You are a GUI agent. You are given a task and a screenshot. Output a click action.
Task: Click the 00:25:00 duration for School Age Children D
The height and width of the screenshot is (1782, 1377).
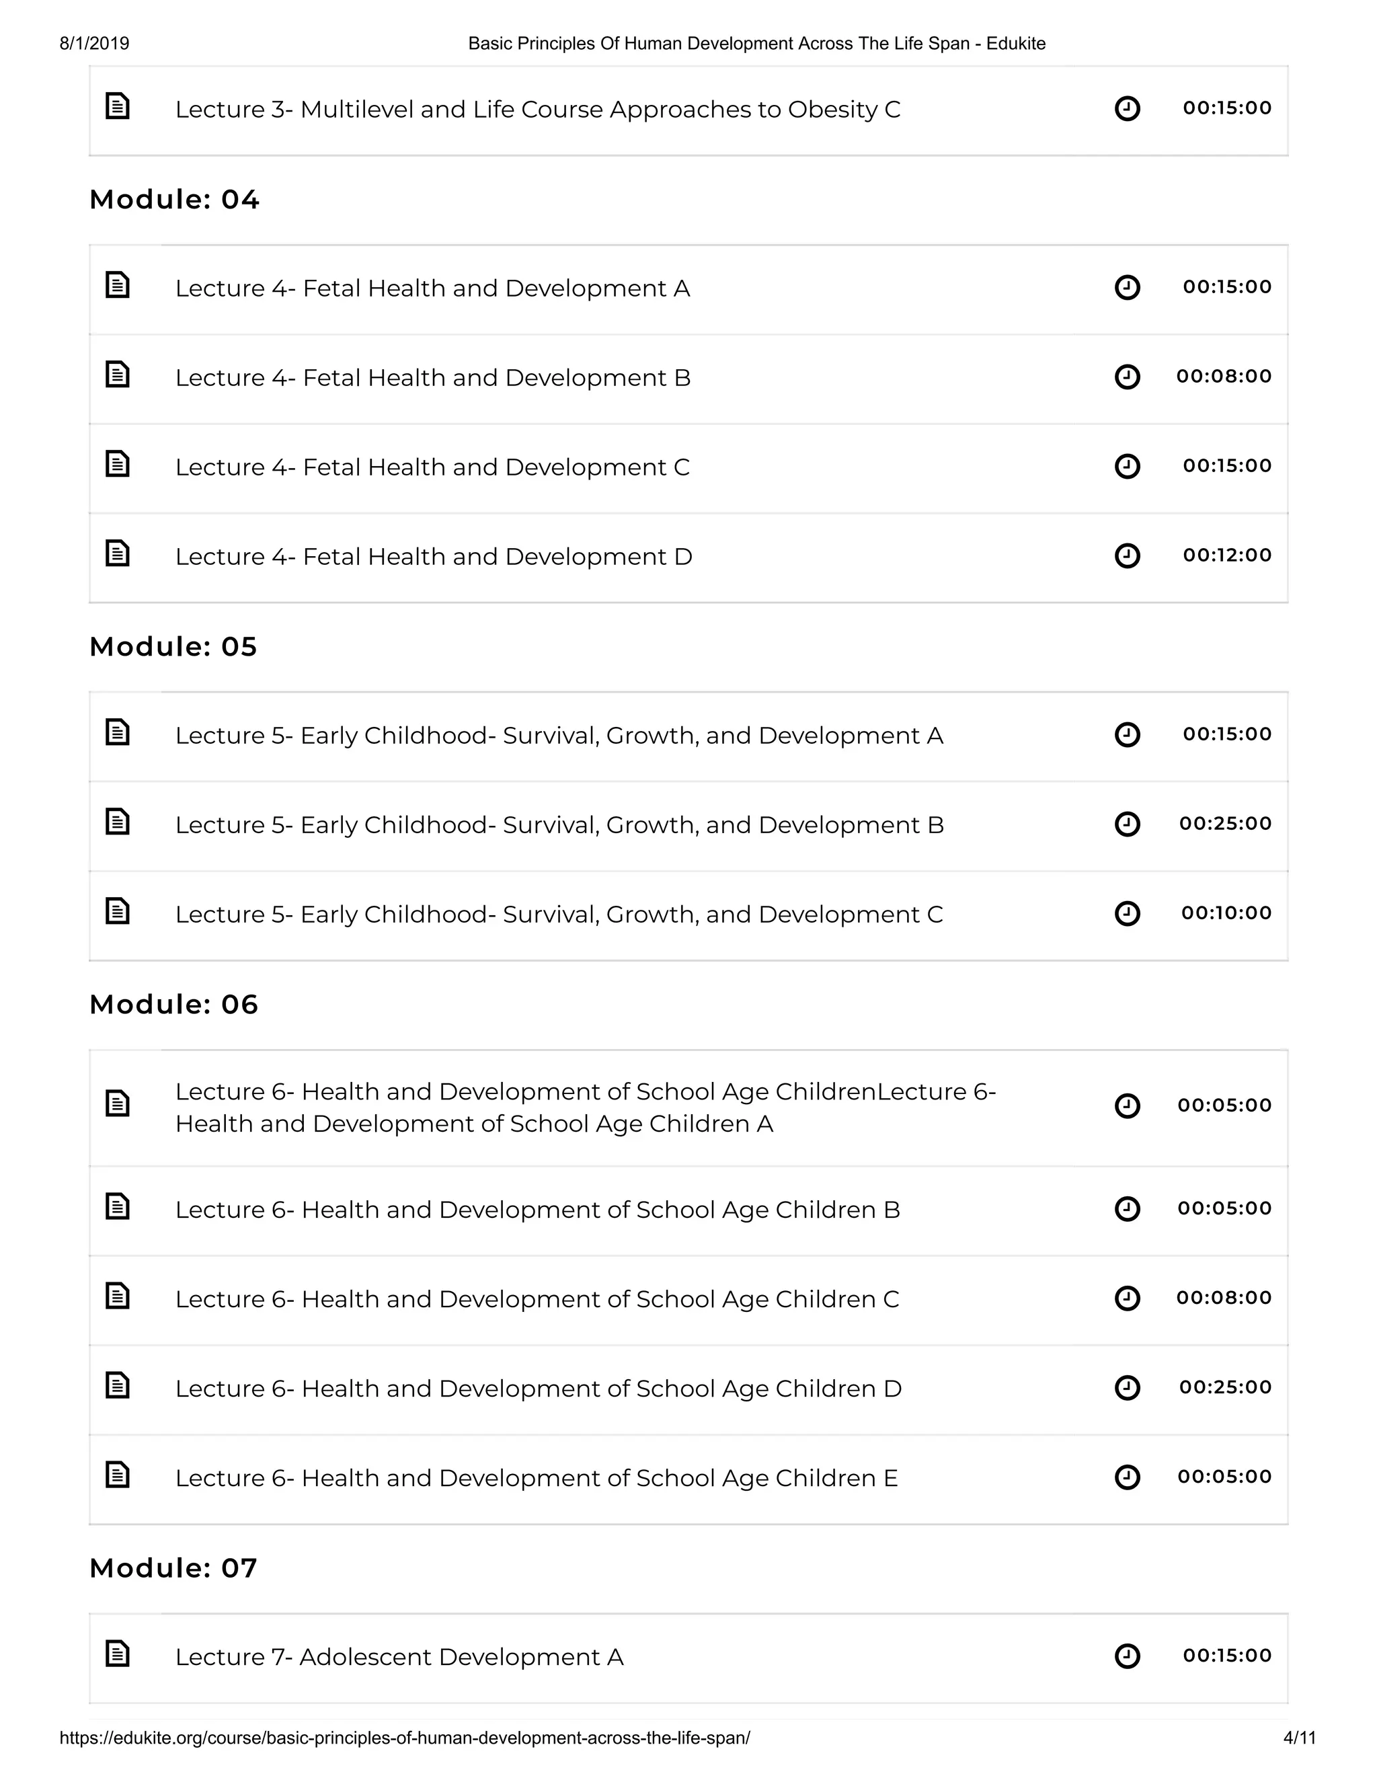click(x=1224, y=1387)
